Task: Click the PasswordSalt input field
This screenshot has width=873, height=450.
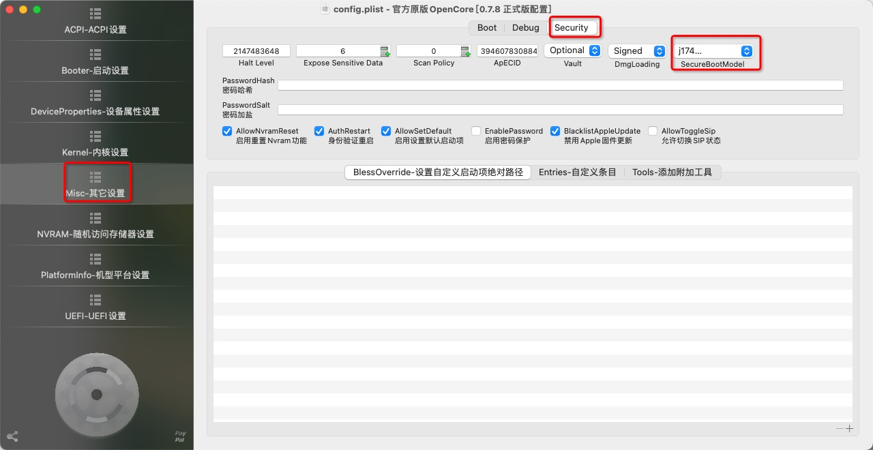Action: pos(561,110)
